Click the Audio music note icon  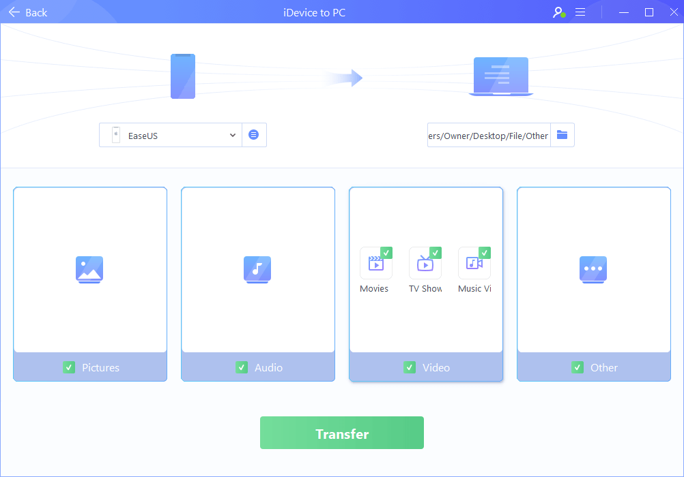(257, 270)
